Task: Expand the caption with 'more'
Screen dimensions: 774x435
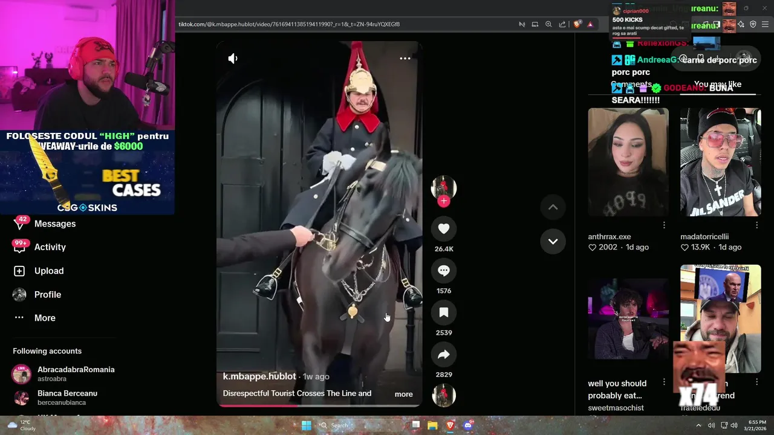Action: pos(404,394)
